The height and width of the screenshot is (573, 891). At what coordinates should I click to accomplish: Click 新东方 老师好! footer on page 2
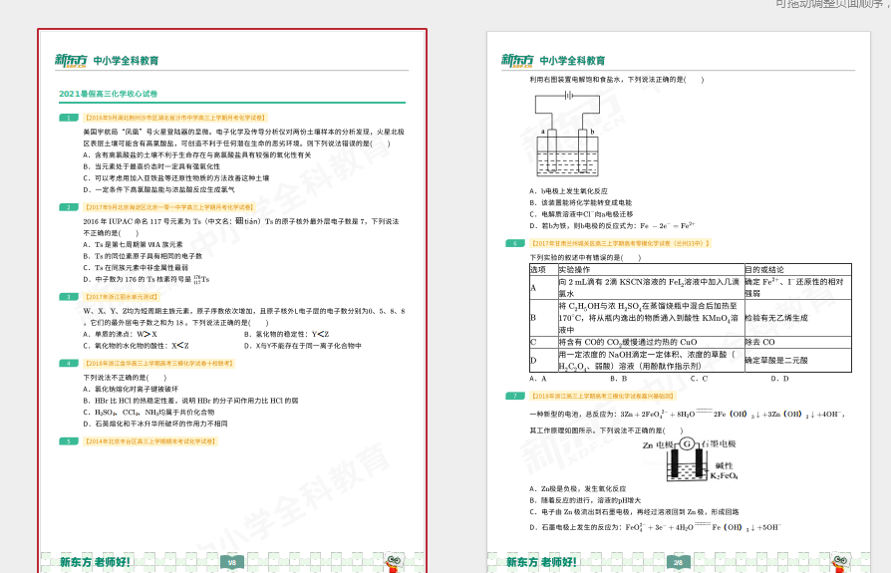[x=541, y=562]
